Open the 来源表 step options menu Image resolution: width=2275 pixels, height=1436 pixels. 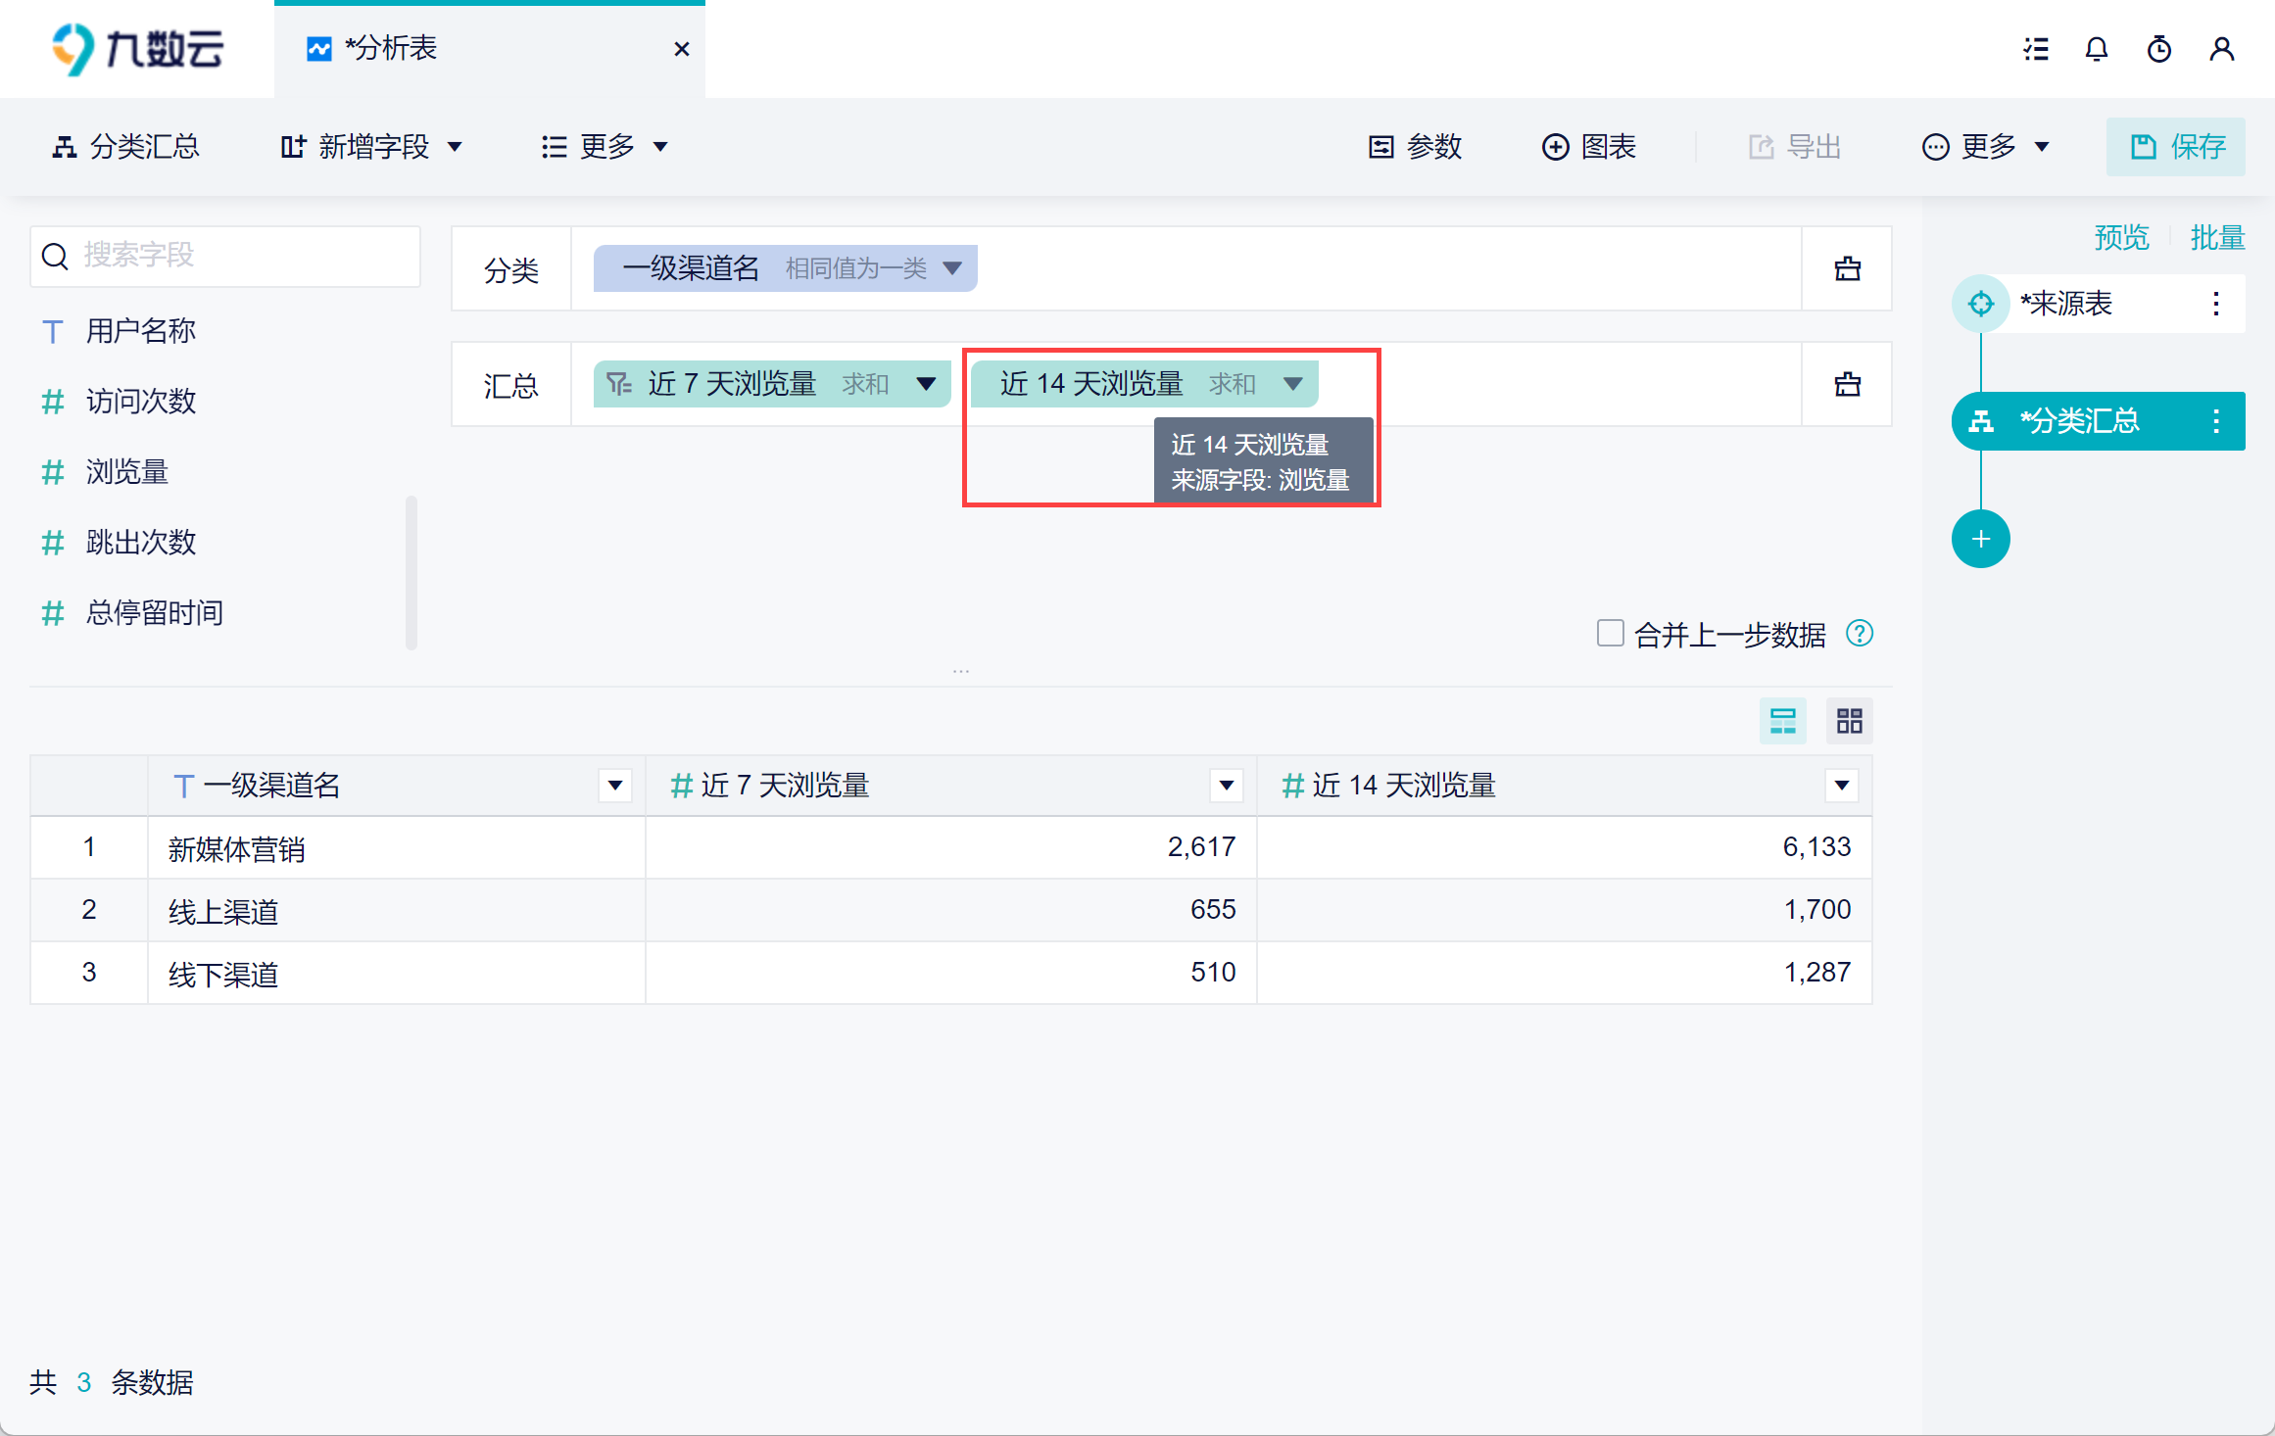2215,304
